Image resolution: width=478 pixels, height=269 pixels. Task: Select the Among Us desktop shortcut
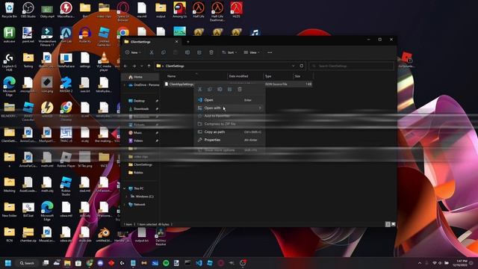[179, 10]
